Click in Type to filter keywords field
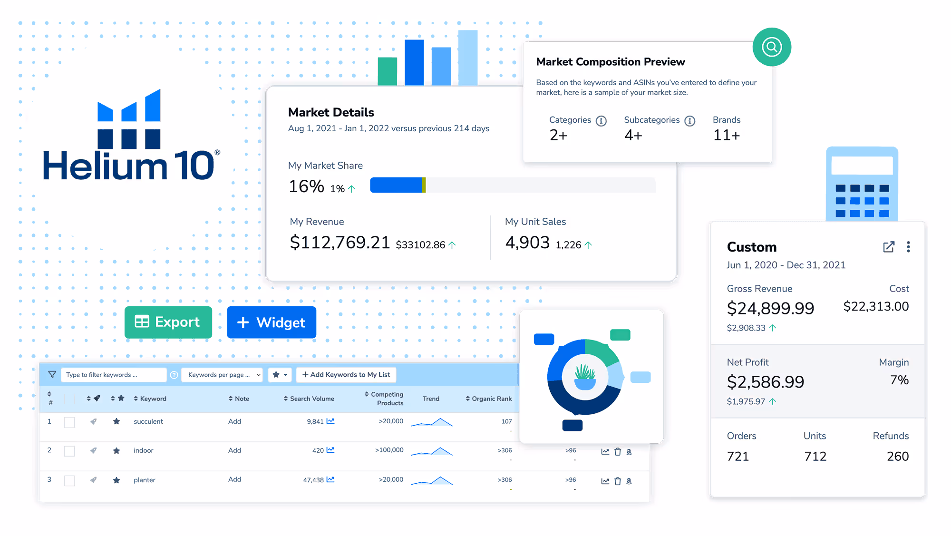 [114, 375]
